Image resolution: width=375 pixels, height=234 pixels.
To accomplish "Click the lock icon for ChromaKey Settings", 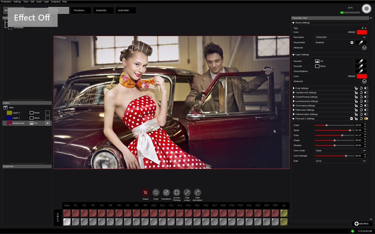I will pyautogui.click(x=356, y=106).
